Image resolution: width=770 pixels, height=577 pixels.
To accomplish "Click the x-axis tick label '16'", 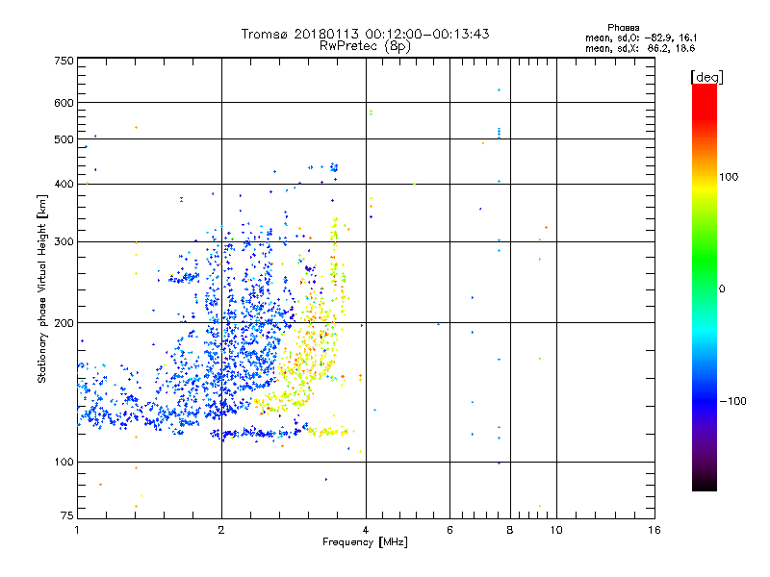I will tap(654, 530).
